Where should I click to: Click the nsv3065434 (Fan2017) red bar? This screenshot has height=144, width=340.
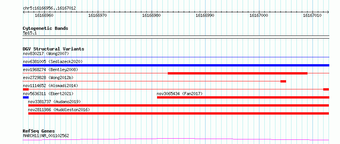(243, 97)
